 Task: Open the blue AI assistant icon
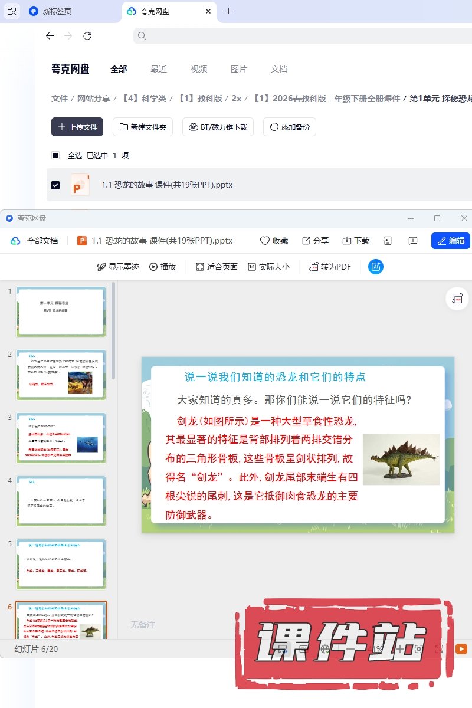coord(376,267)
